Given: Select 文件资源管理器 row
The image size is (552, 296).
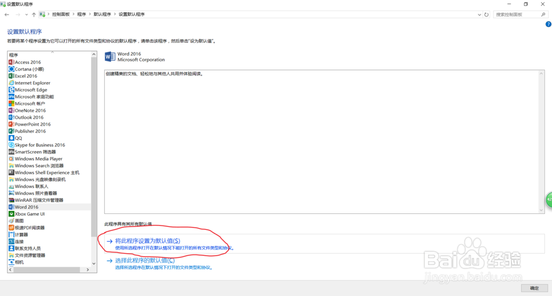Looking at the screenshot, I should tap(49, 255).
